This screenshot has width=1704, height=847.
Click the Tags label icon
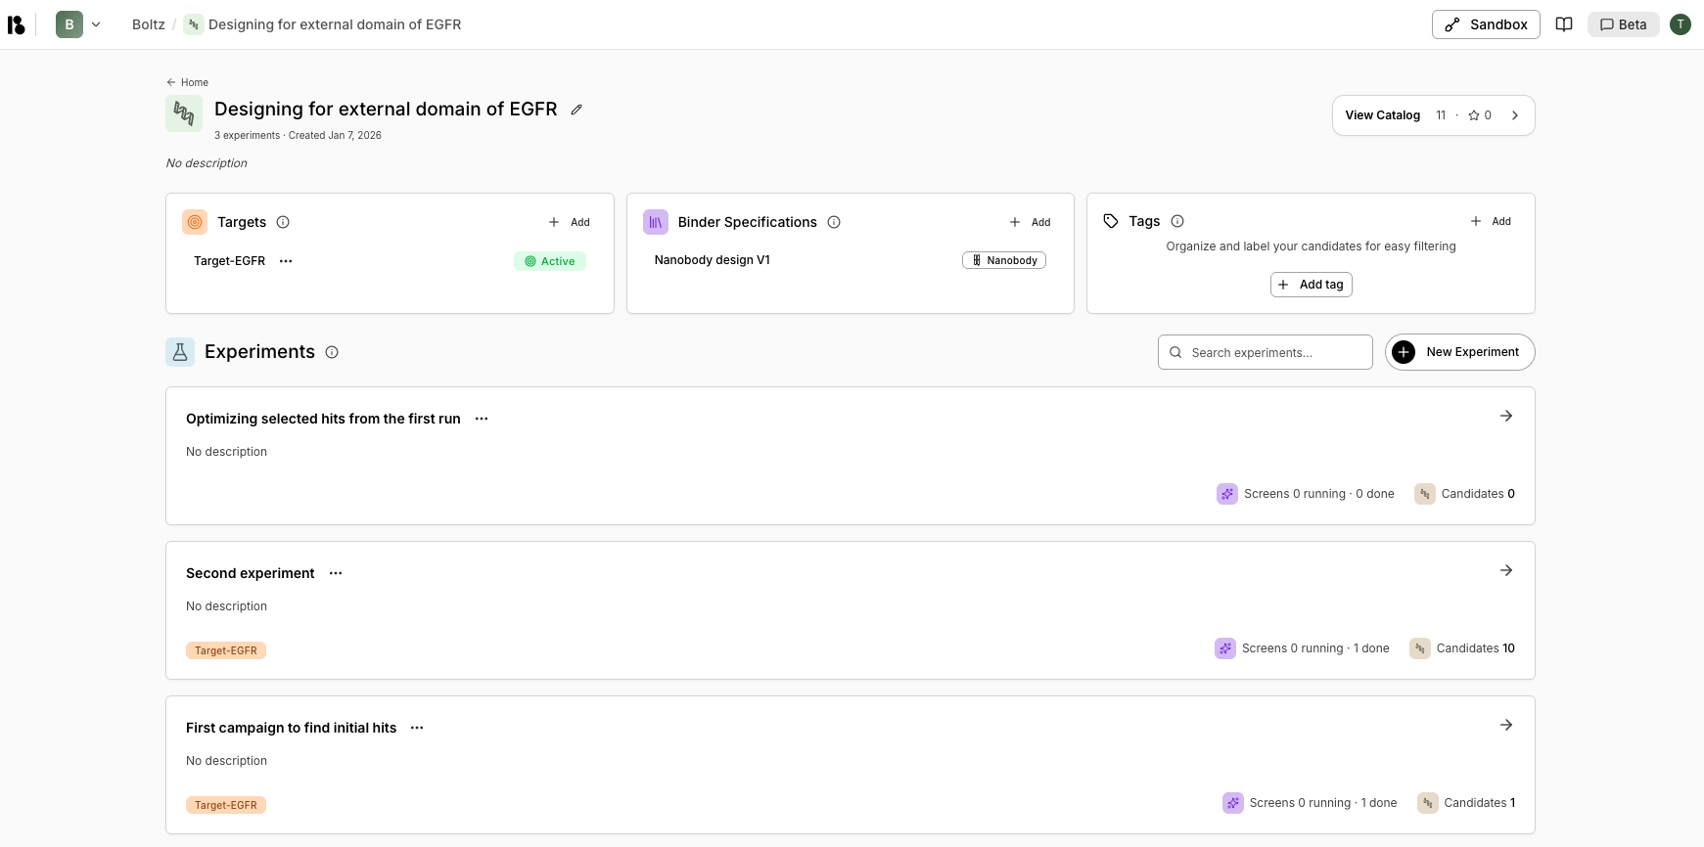[x=1111, y=221]
